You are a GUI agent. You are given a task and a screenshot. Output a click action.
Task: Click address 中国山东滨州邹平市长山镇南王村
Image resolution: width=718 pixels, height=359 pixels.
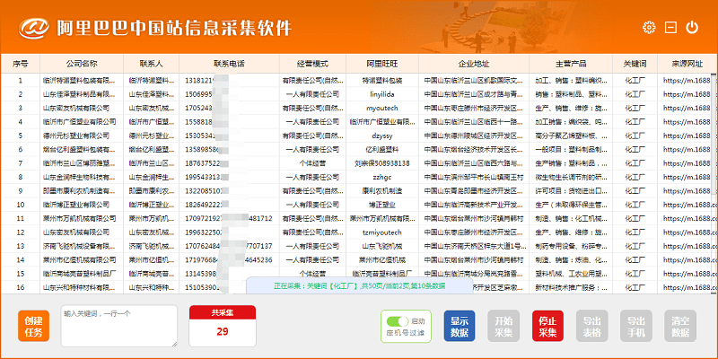click(x=474, y=177)
